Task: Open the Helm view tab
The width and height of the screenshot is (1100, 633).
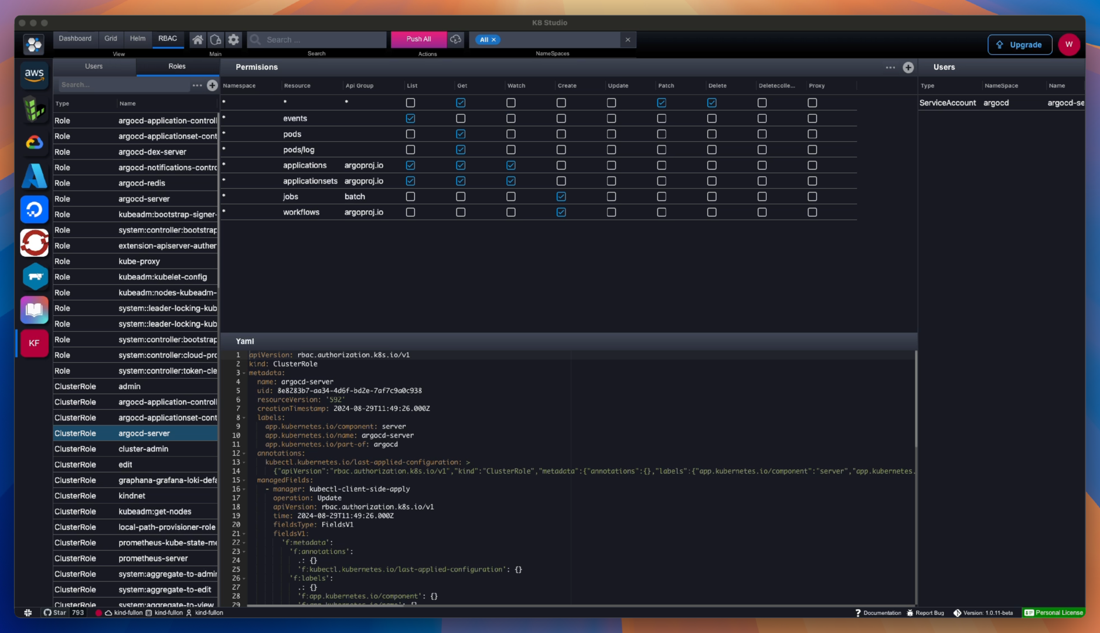Action: (138, 39)
